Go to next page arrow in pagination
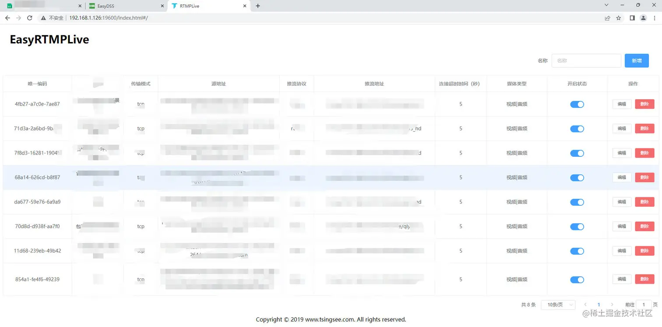The width and height of the screenshot is (662, 327). point(612,305)
